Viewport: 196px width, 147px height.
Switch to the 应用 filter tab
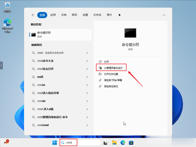(53, 15)
